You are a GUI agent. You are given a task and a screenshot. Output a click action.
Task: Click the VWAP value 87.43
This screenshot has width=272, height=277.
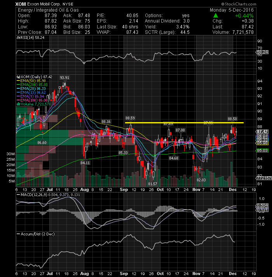pyautogui.click(x=132, y=32)
